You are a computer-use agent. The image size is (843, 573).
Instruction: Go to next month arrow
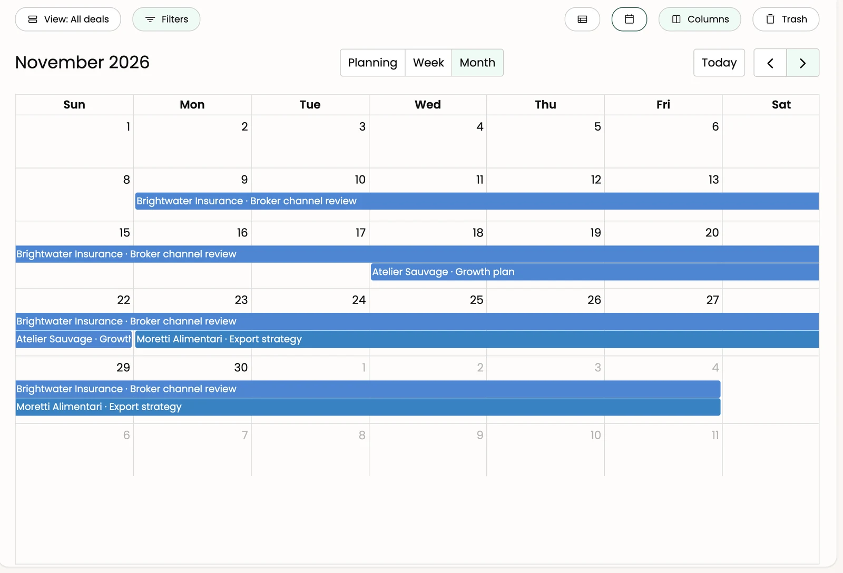point(803,63)
